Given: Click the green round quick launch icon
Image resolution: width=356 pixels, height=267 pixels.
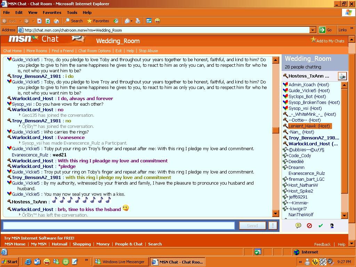Looking at the screenshot, I should 66,262.
